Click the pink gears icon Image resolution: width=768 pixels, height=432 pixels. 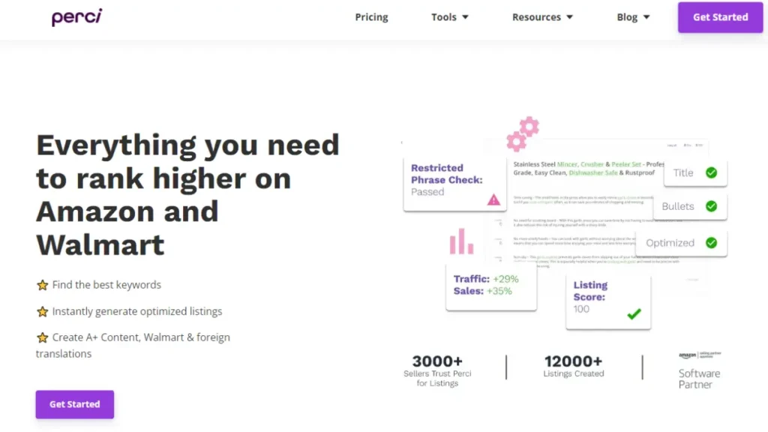point(523,133)
